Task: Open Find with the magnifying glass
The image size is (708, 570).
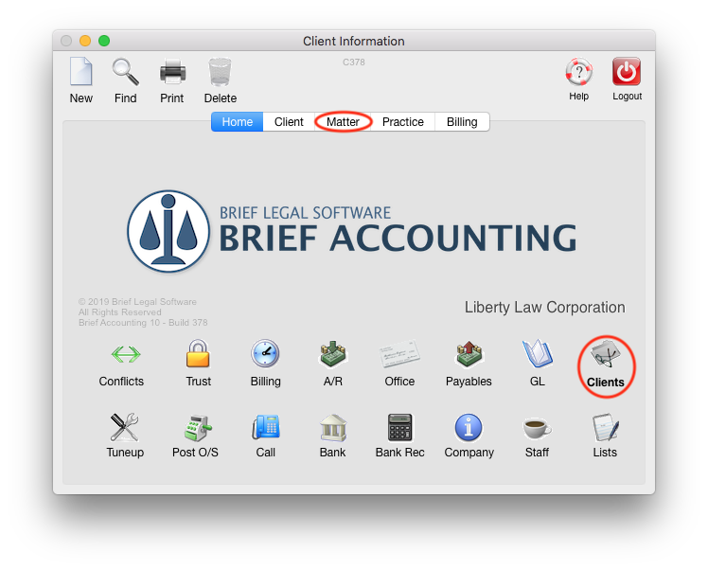Action: [126, 71]
